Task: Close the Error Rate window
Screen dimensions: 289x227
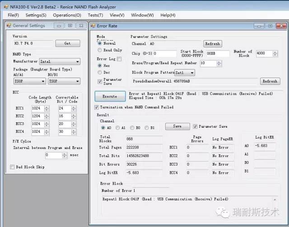Action: (281, 26)
